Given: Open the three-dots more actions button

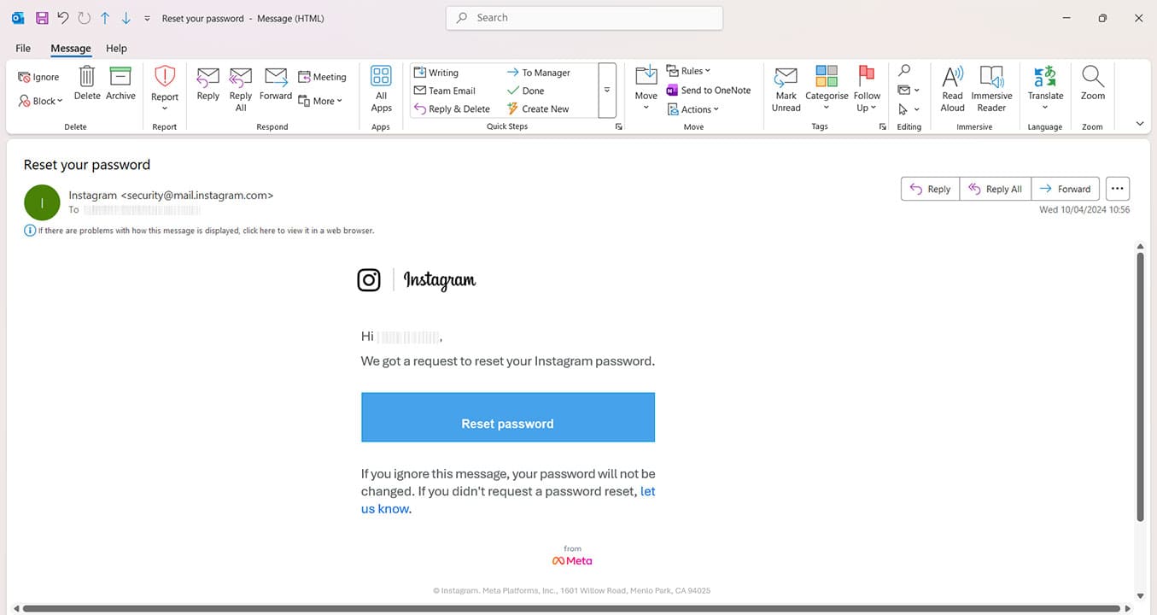Looking at the screenshot, I should [1117, 189].
